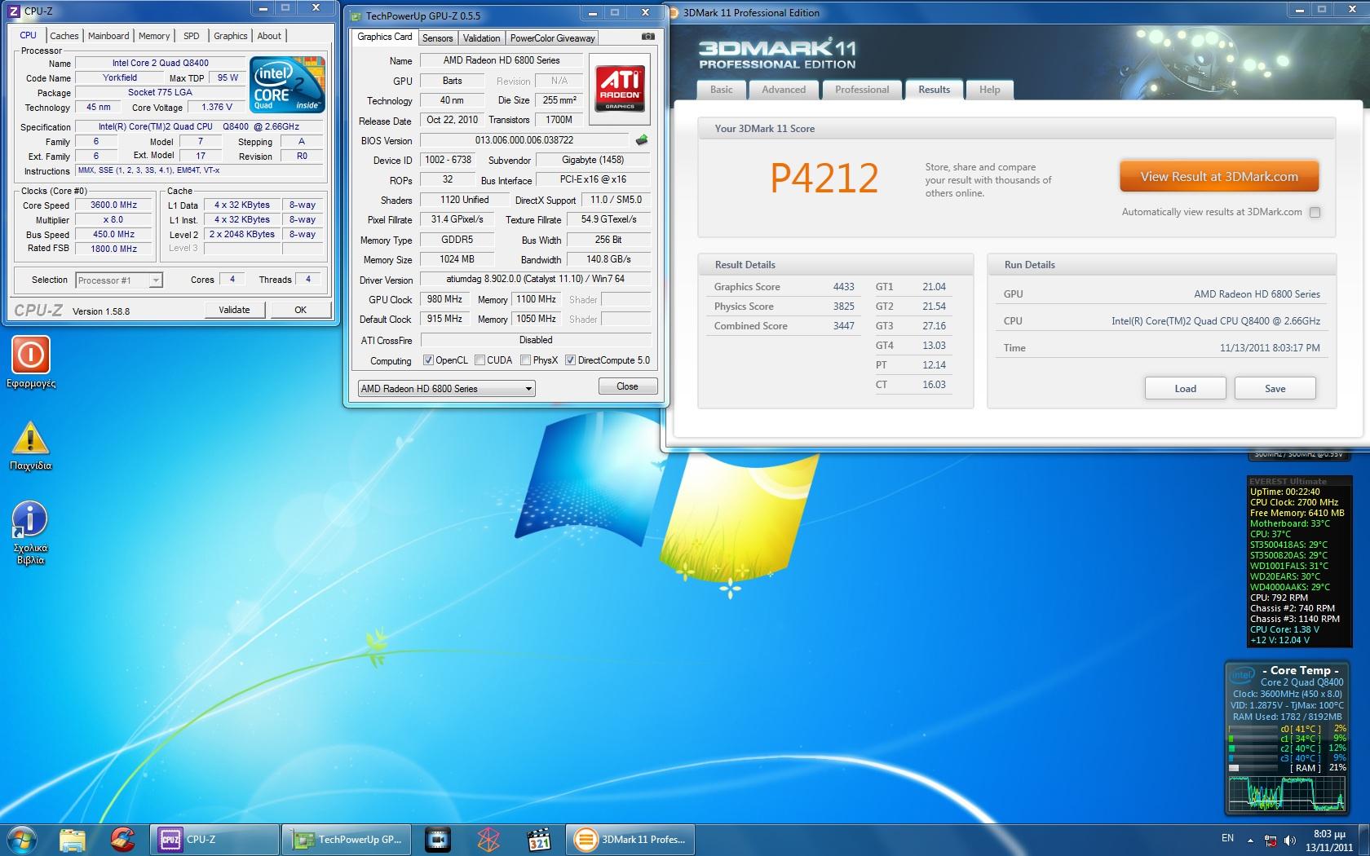
Task: Click the red swirl taskbar icon
Action: [122, 840]
